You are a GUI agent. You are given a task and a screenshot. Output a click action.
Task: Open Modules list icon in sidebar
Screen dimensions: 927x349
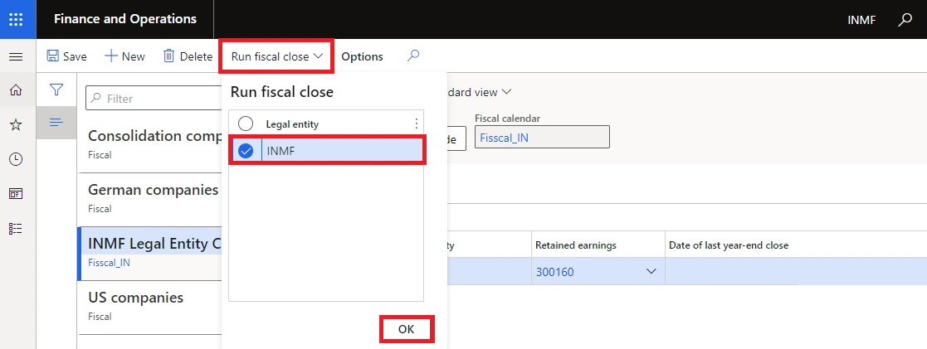click(16, 229)
